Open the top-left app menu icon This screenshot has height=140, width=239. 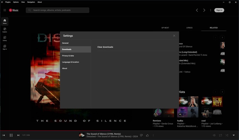click(x=2, y=2)
